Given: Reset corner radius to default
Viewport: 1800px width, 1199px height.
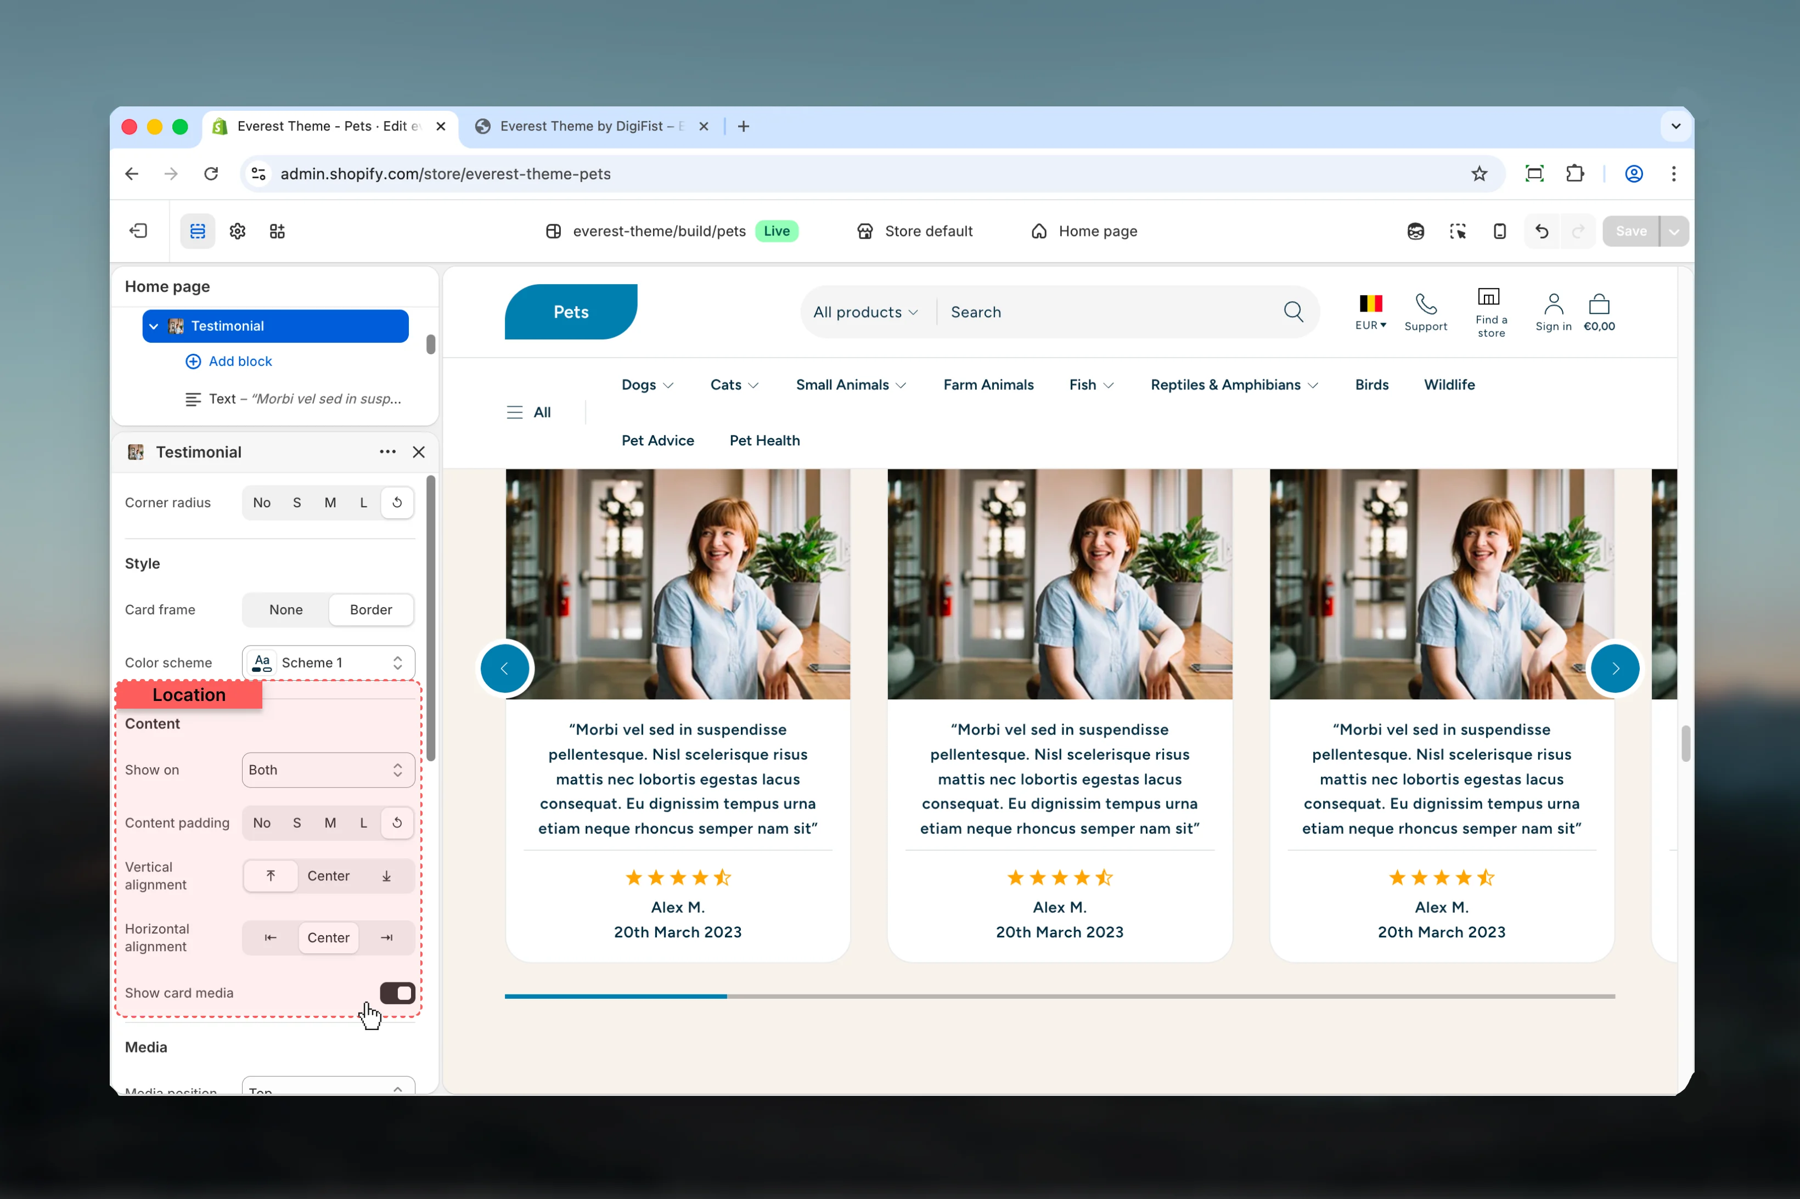Looking at the screenshot, I should point(397,502).
